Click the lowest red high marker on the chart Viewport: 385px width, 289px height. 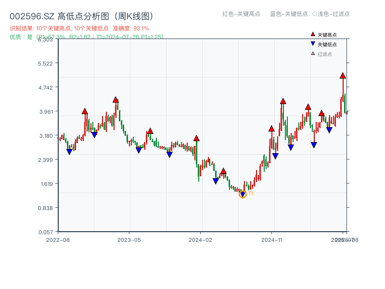pos(223,171)
